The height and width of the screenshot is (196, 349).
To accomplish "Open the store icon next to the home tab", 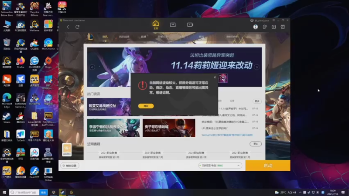I will (173, 25).
